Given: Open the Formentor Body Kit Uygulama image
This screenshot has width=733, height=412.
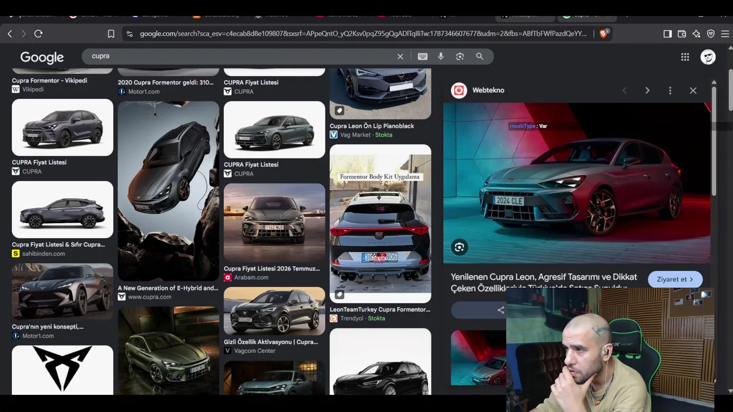Looking at the screenshot, I should point(380,224).
